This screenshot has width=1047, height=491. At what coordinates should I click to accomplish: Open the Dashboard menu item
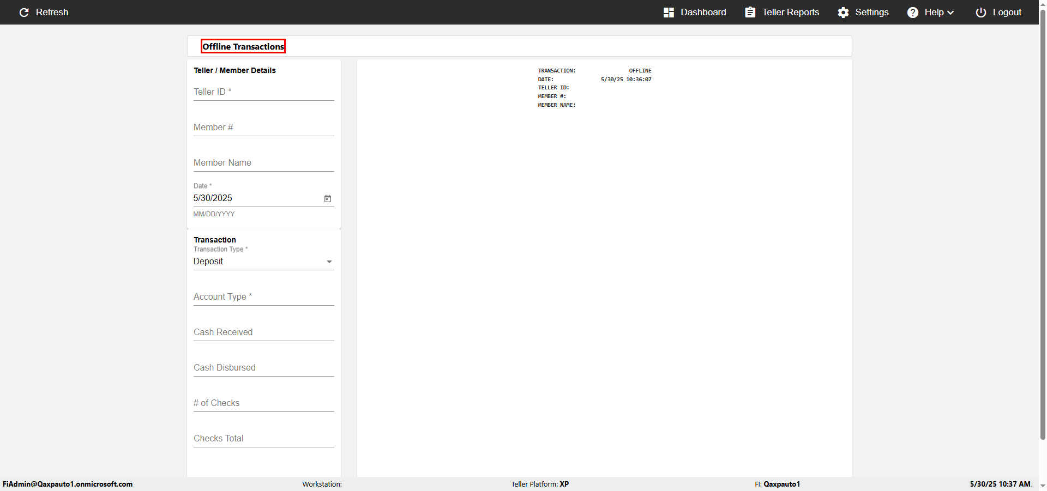click(703, 12)
